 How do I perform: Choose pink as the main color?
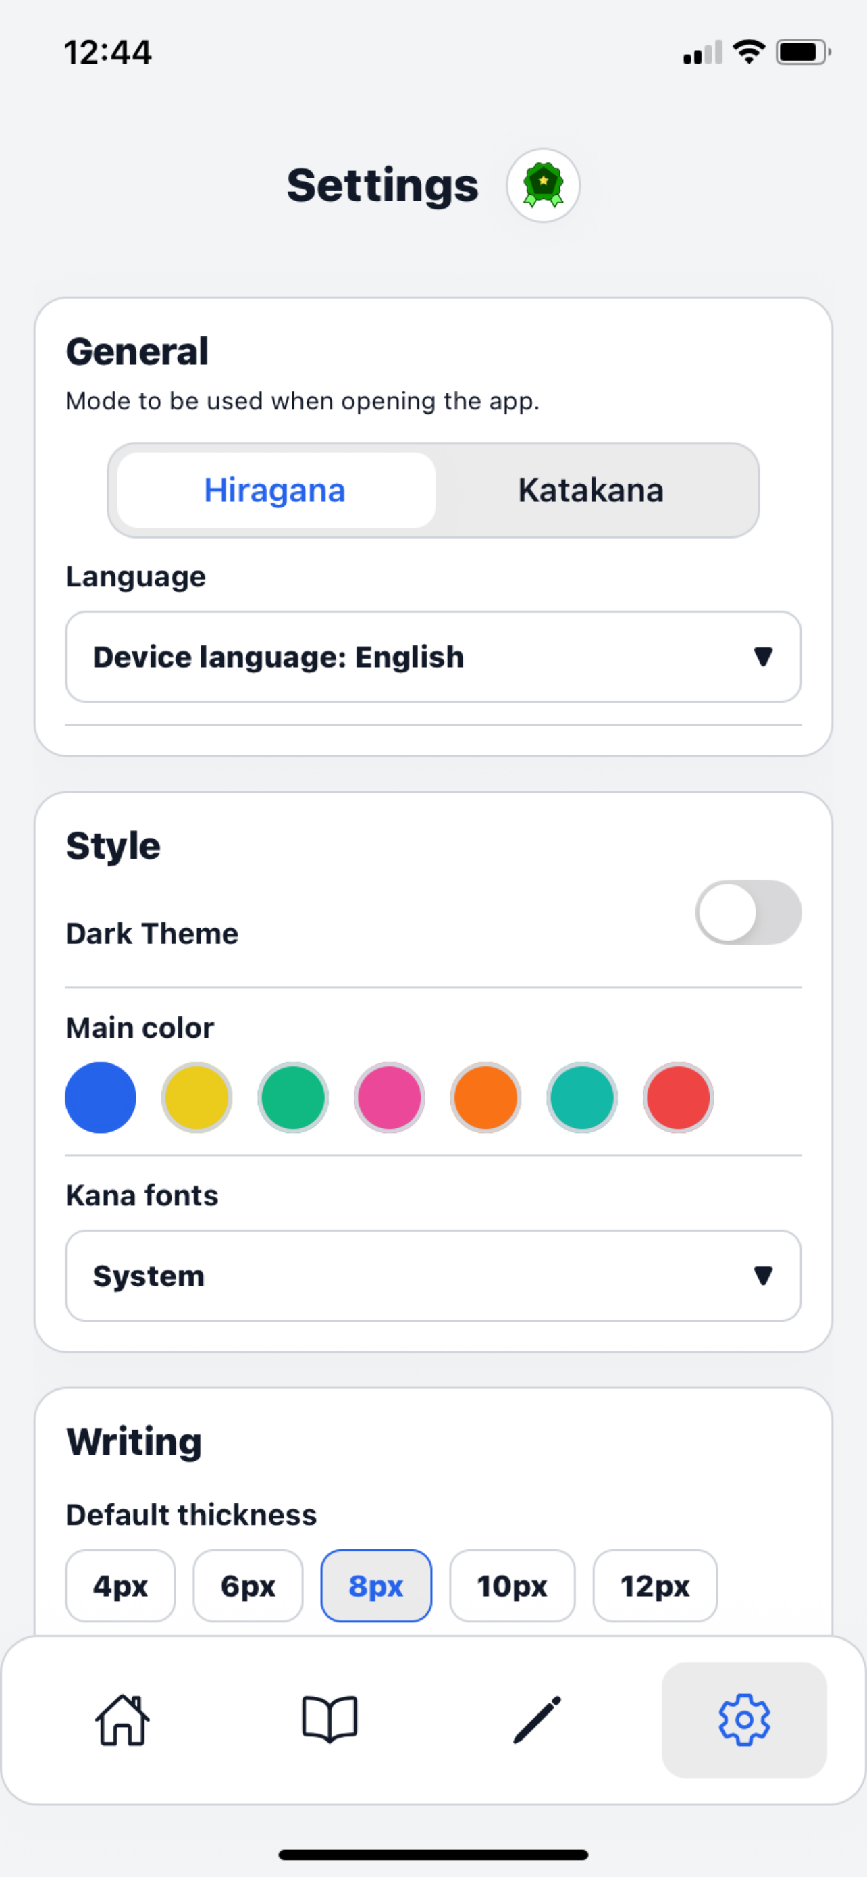[x=389, y=1097]
